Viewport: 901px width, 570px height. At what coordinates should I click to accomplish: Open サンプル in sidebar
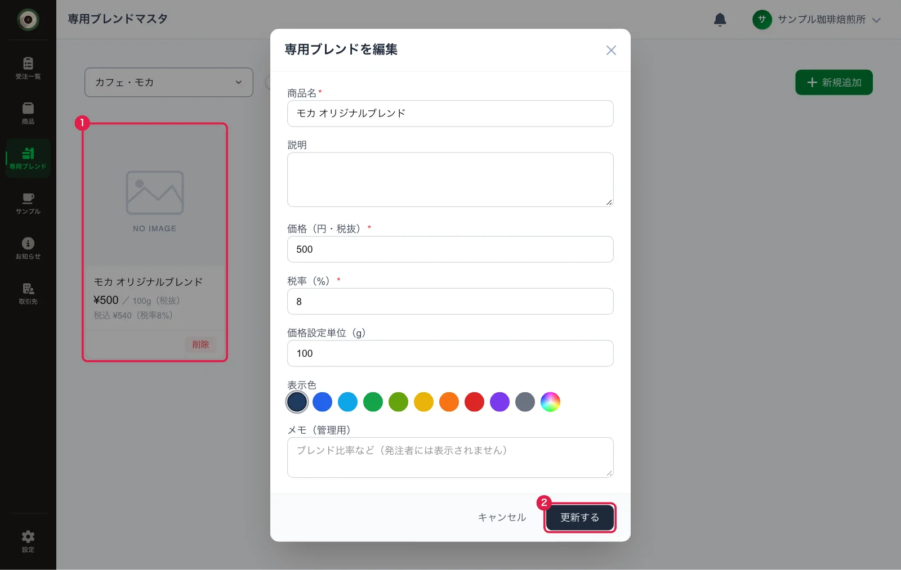coord(28,203)
